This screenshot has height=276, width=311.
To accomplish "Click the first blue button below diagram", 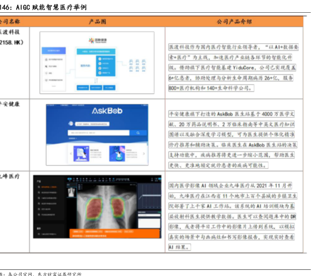I will [83, 88].
